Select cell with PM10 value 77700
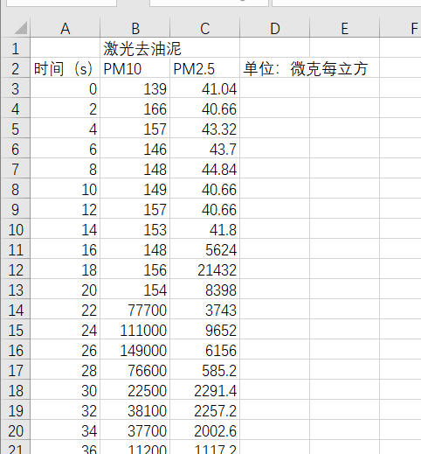The image size is (421, 454). point(135,310)
